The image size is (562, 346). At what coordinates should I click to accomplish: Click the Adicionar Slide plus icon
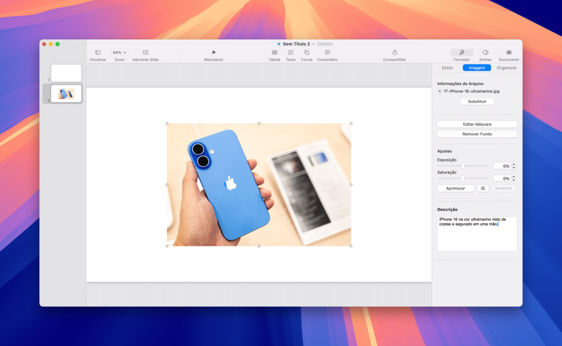pos(145,53)
